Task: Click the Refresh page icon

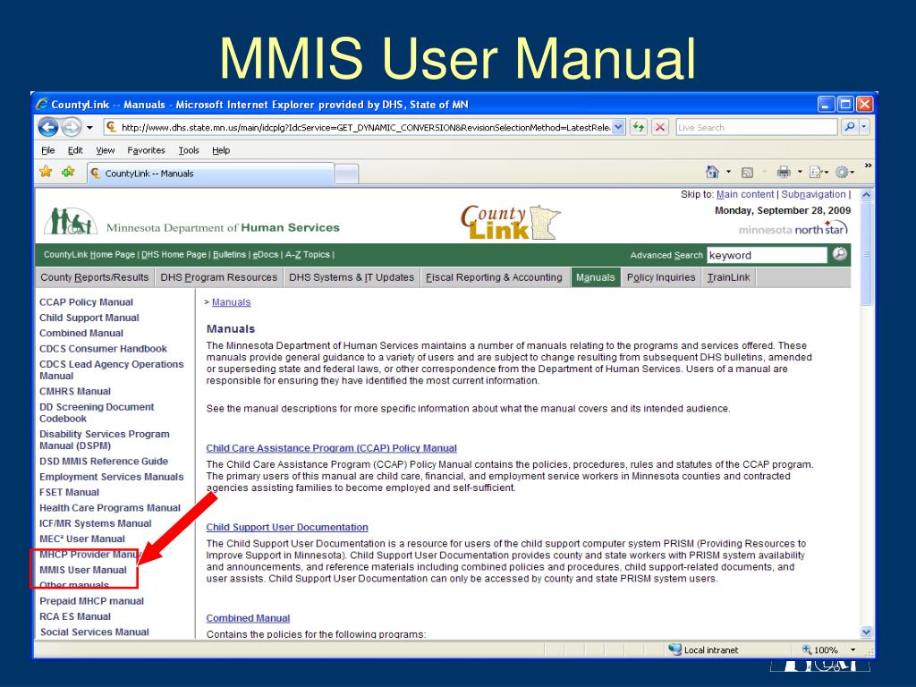Action: (638, 127)
